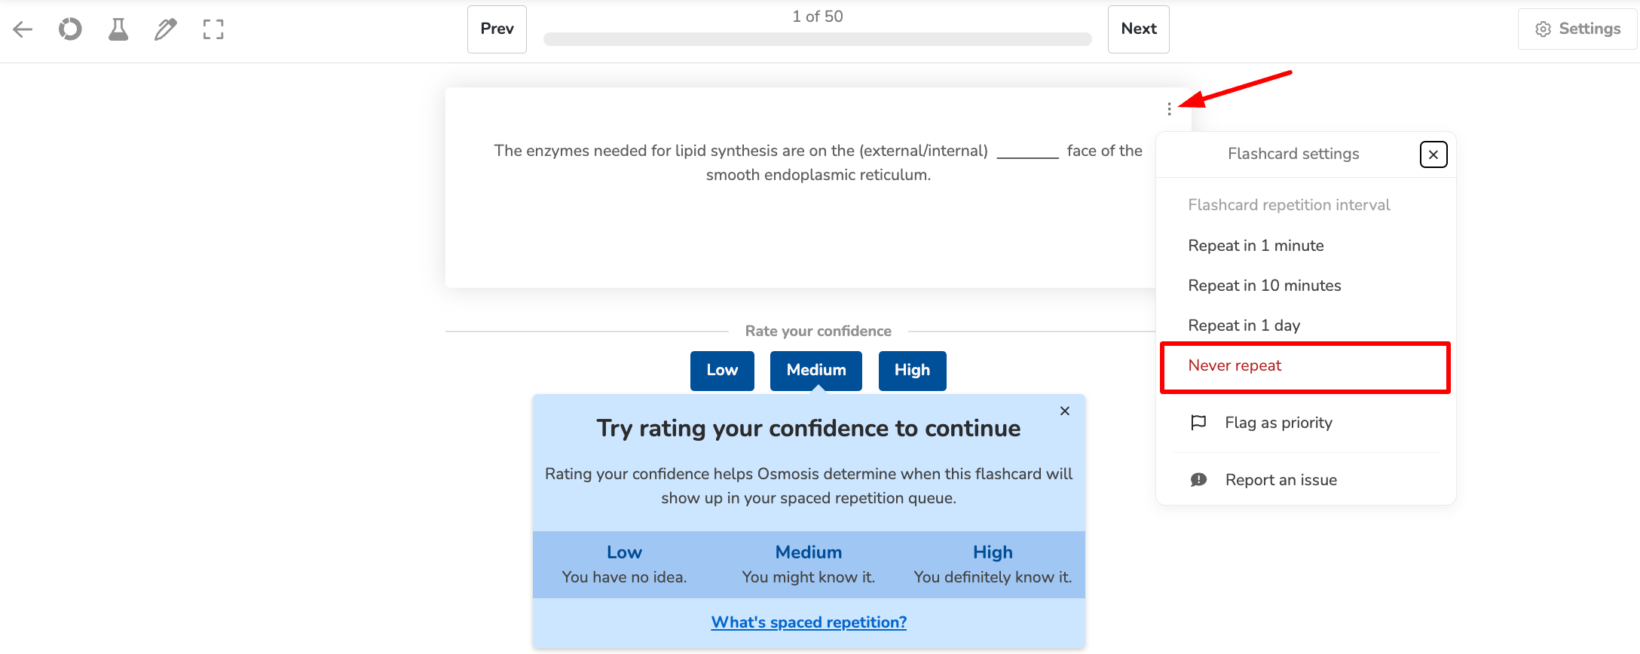The width and height of the screenshot is (1640, 654).
Task: Close the Flashcard settings panel
Action: click(x=1433, y=154)
